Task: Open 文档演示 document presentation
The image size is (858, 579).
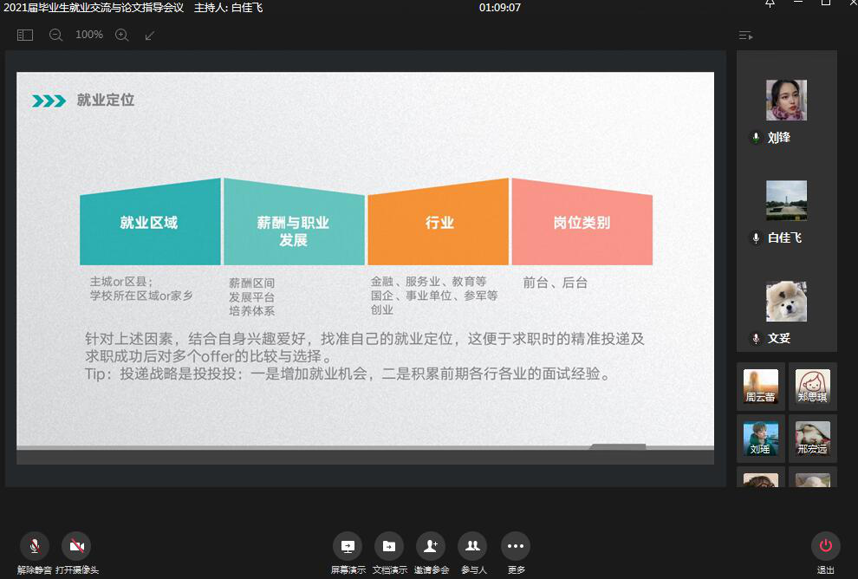Action: (x=389, y=546)
